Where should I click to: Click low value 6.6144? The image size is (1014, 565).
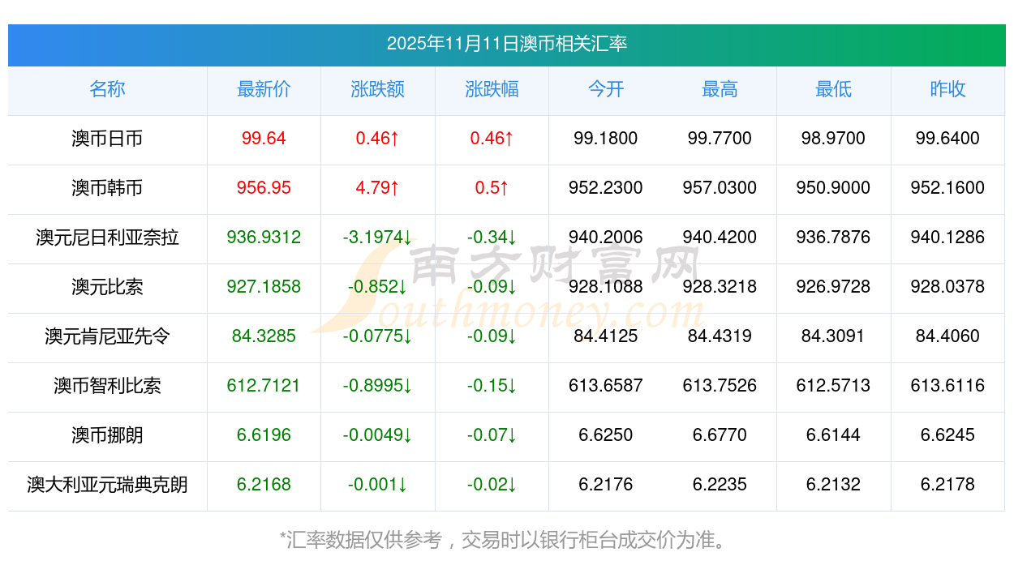[x=834, y=435]
